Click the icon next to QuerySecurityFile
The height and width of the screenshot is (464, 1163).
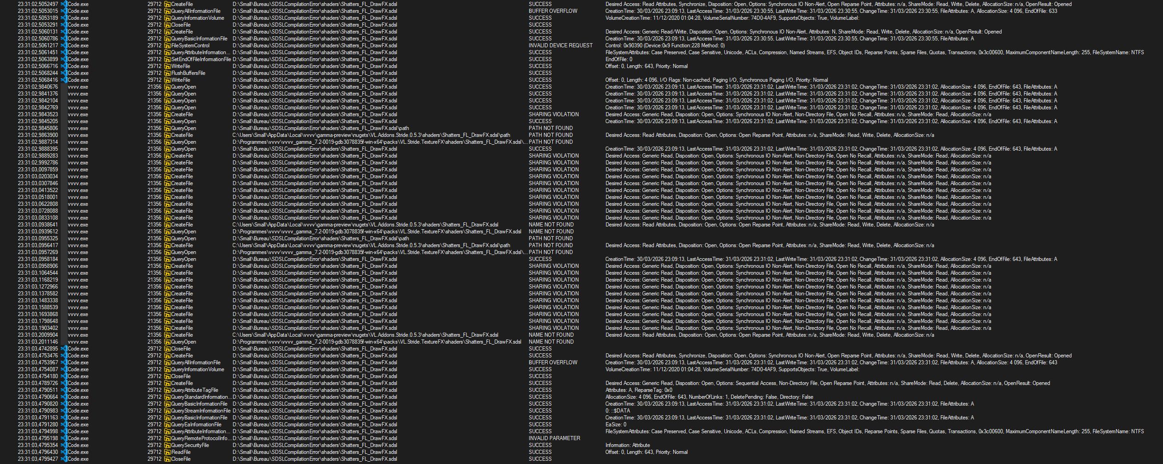pyautogui.click(x=167, y=445)
